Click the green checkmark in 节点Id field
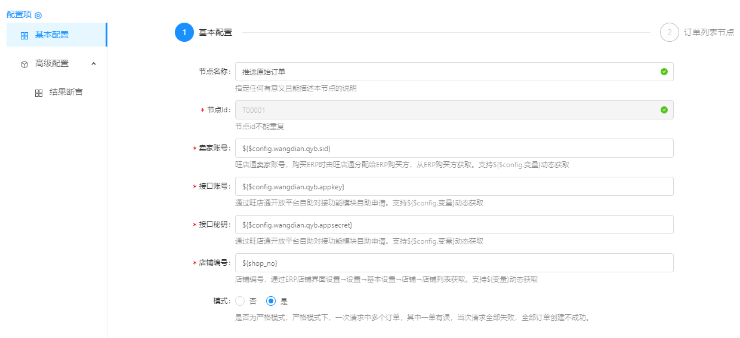The image size is (740, 338). (664, 110)
